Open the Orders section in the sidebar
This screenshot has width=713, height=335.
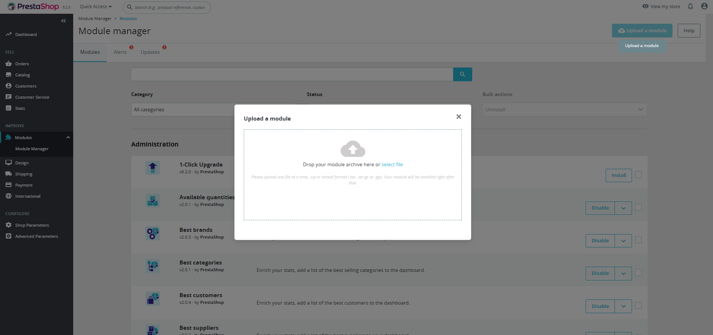coord(22,63)
